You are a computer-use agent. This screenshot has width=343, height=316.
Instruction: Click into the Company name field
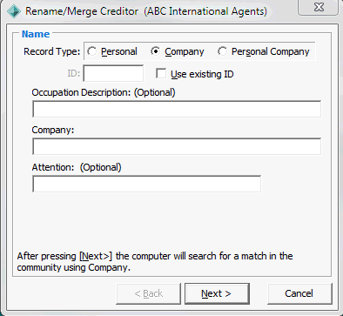pyautogui.click(x=177, y=146)
